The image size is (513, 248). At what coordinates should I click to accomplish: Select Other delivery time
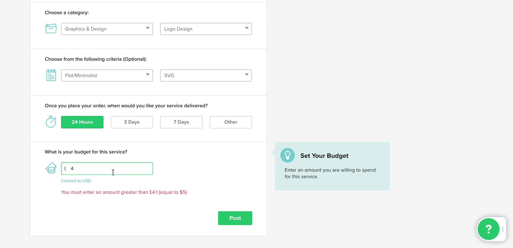coord(231,122)
